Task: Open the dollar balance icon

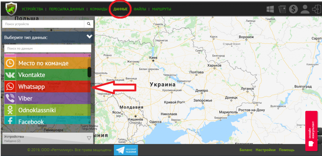Action: click(x=293, y=9)
